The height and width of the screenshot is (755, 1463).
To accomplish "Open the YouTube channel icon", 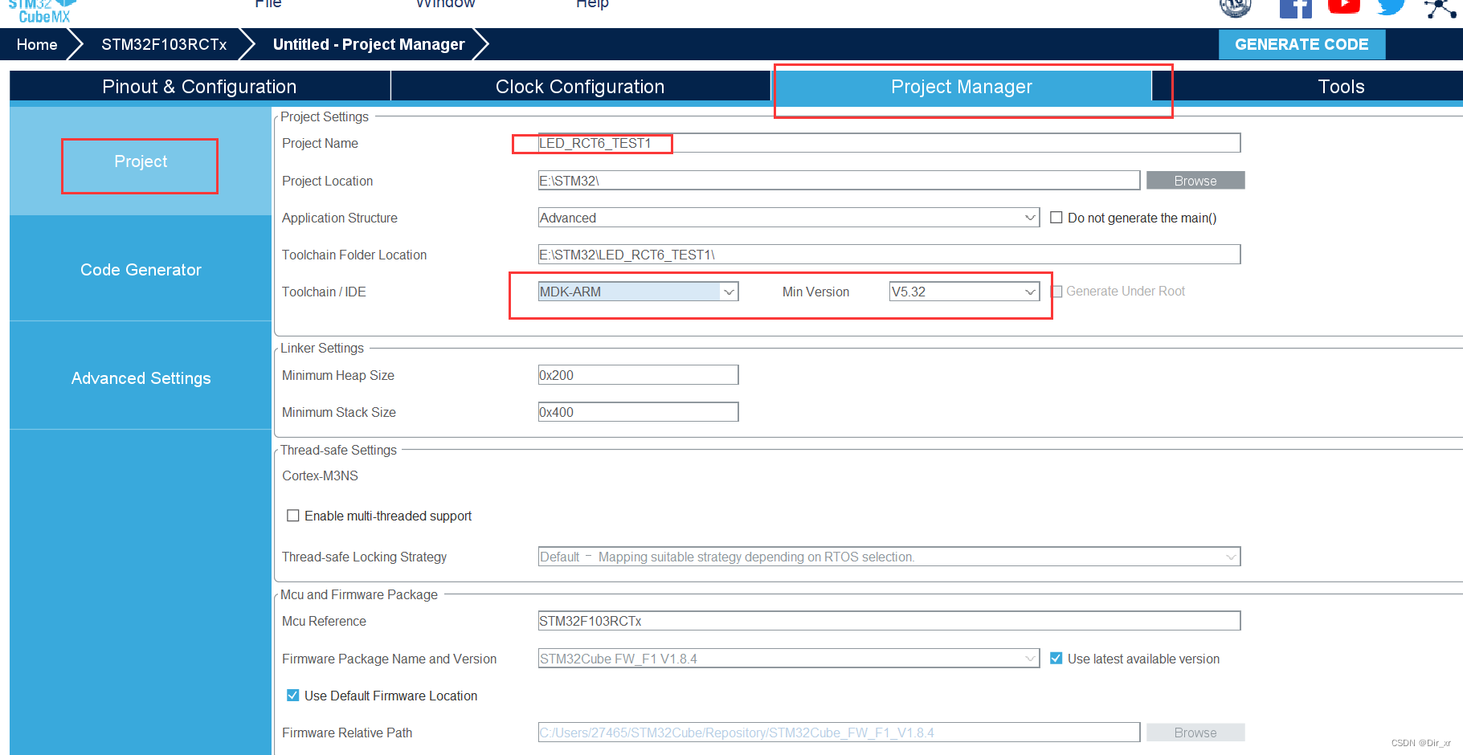I will (1344, 6).
